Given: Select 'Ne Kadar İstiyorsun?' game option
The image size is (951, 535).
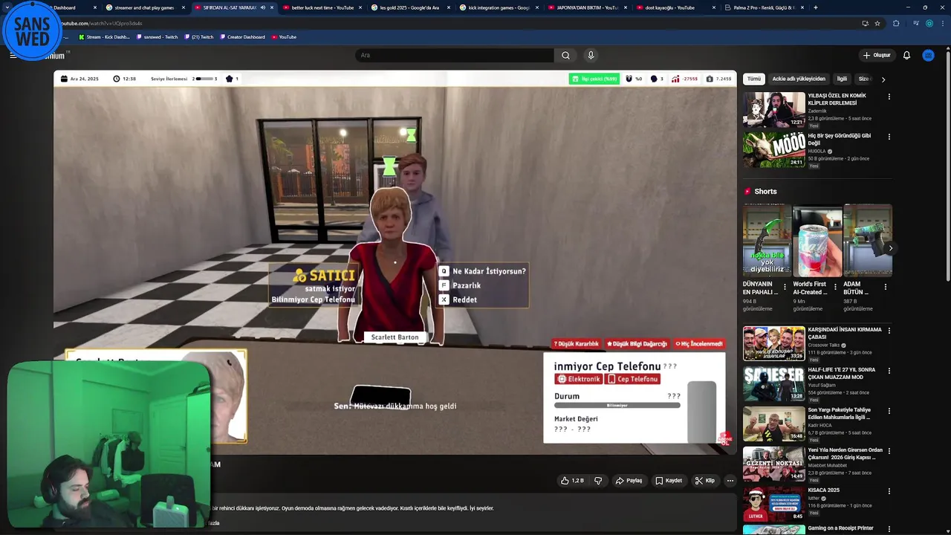Looking at the screenshot, I should (483, 271).
